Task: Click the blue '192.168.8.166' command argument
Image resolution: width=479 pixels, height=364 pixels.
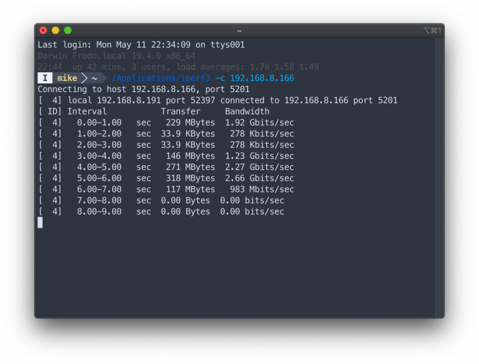Action: click(x=262, y=78)
